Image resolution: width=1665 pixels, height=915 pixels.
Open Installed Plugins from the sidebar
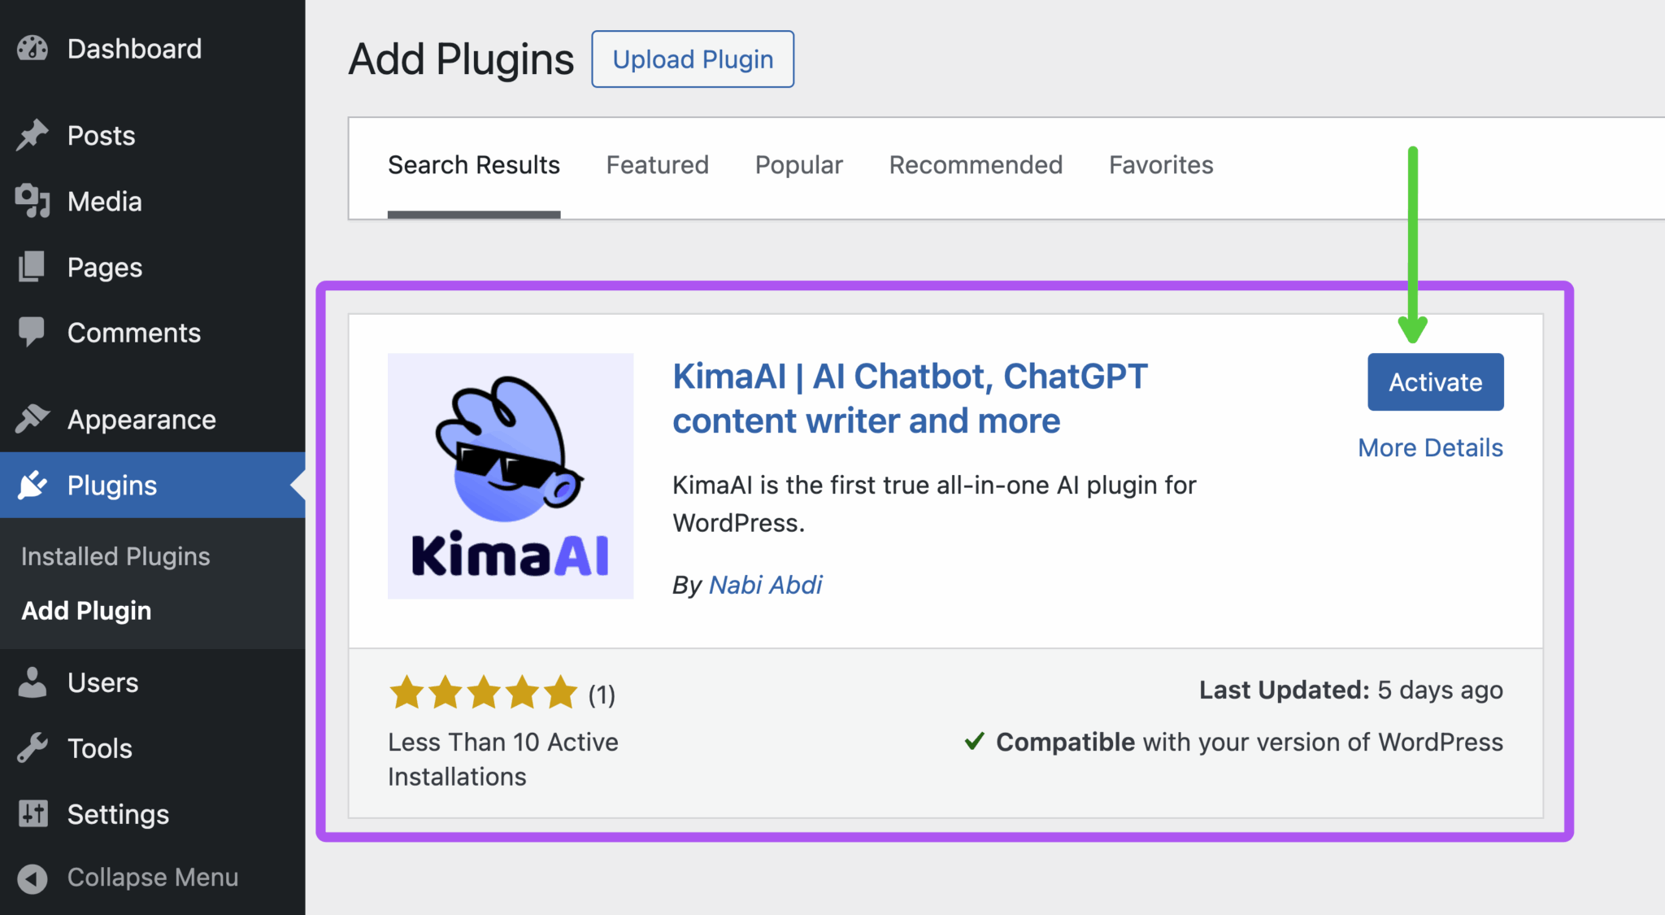coord(115,556)
